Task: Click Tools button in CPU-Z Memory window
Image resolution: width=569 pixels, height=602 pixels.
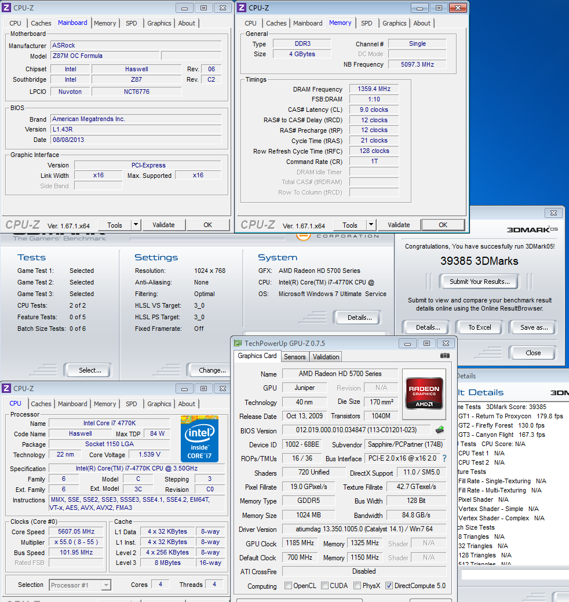Action: (x=350, y=225)
